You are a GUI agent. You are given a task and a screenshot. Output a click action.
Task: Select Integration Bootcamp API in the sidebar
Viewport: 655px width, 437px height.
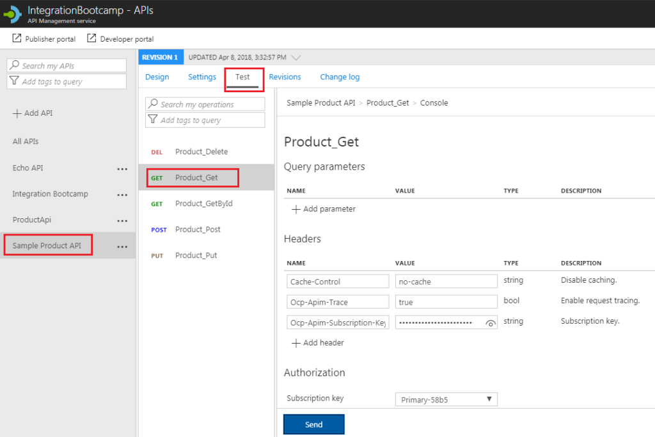[x=50, y=194]
